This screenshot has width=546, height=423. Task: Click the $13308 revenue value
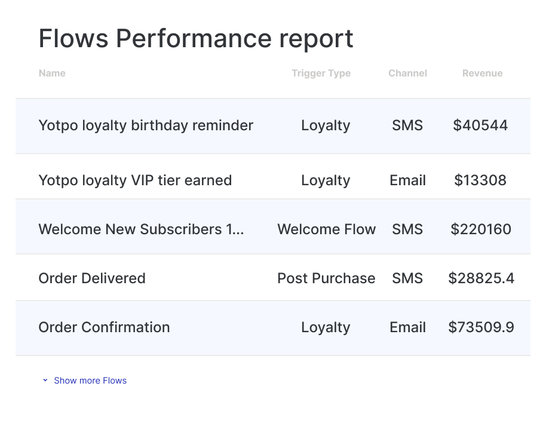click(480, 180)
